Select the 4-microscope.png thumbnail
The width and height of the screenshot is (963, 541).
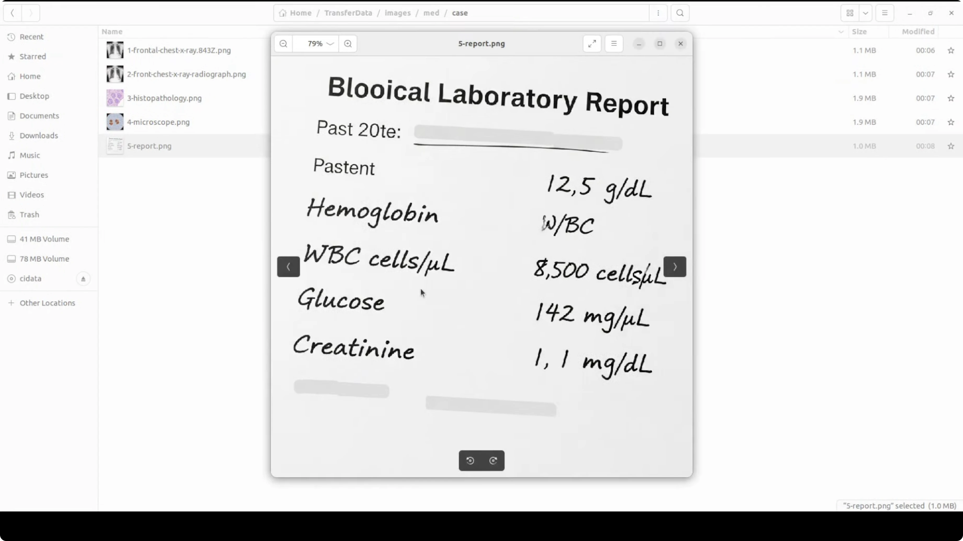[115, 122]
